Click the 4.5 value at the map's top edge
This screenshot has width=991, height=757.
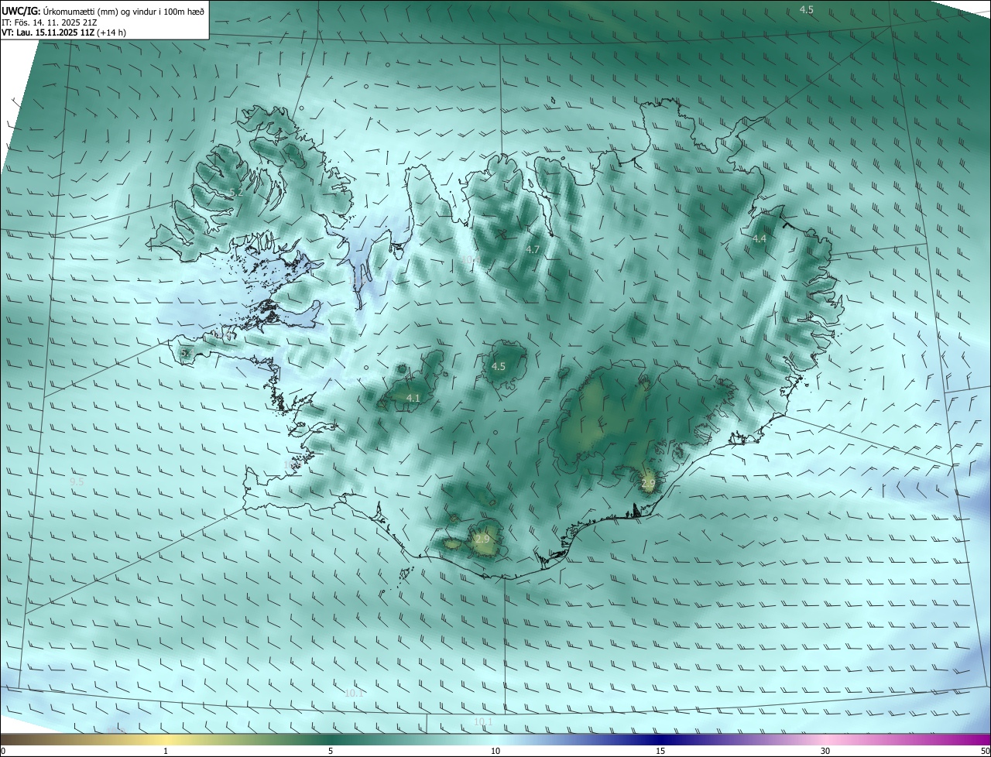tap(806, 9)
